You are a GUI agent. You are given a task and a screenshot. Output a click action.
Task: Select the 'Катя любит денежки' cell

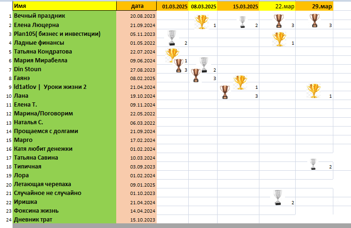(65, 149)
